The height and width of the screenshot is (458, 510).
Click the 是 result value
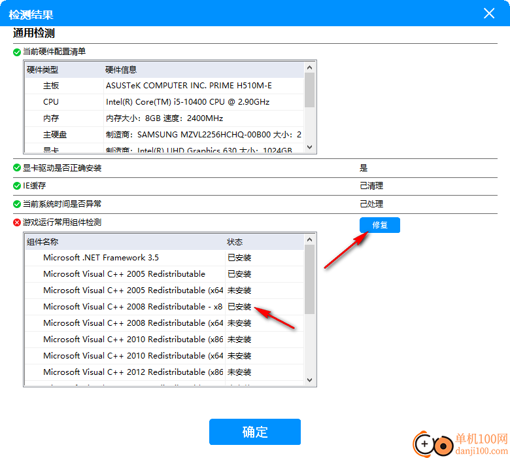pyautogui.click(x=364, y=168)
